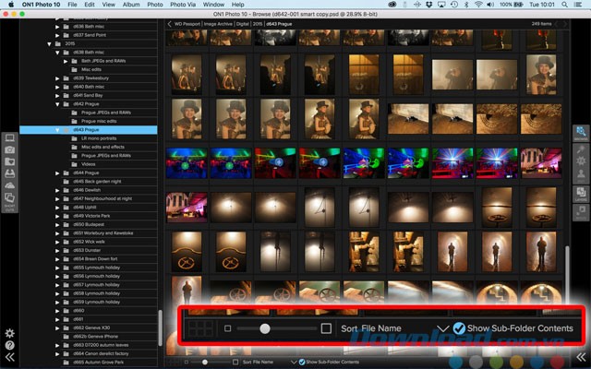Open the desktop computer source icon

pyautogui.click(x=9, y=137)
